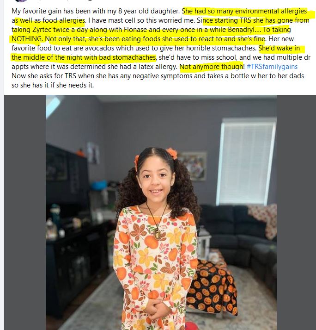This screenshot has height=330, width=316.
Task: Click the word 'Zyrtec' in the post text
Action: pos(42,30)
